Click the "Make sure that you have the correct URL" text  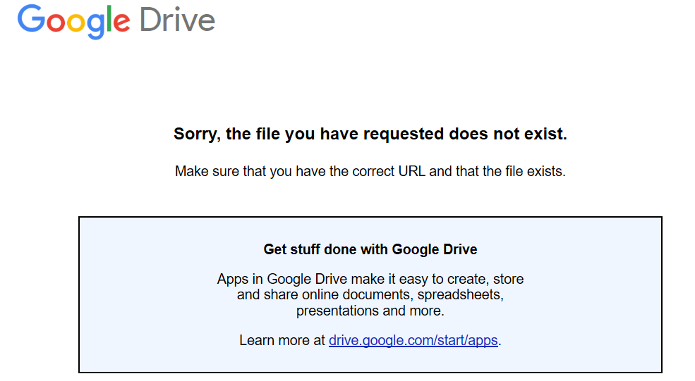[370, 171]
